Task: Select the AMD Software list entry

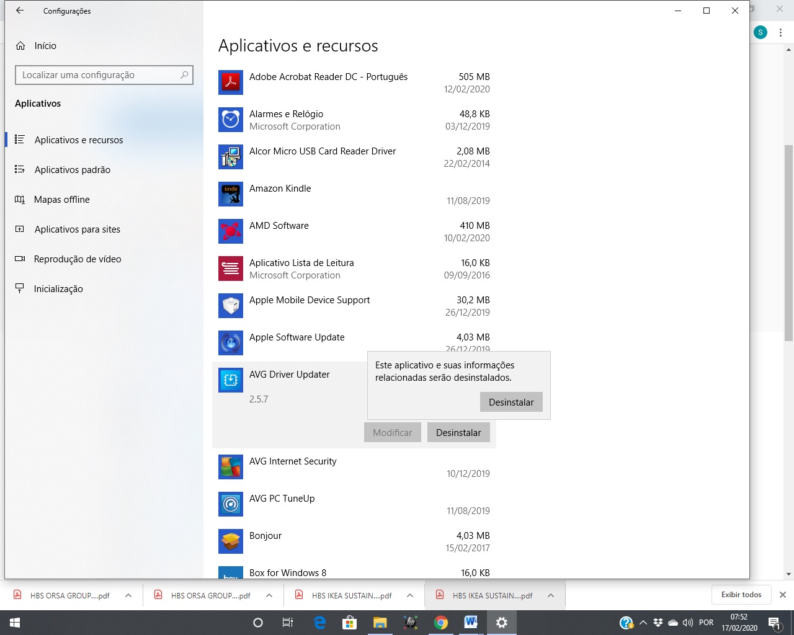Action: [x=354, y=231]
